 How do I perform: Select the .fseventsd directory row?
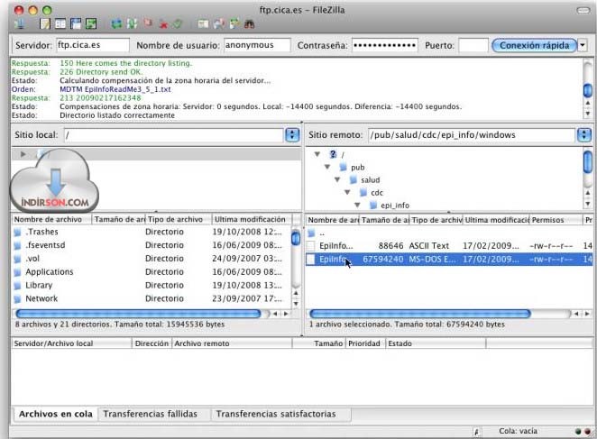coord(152,245)
